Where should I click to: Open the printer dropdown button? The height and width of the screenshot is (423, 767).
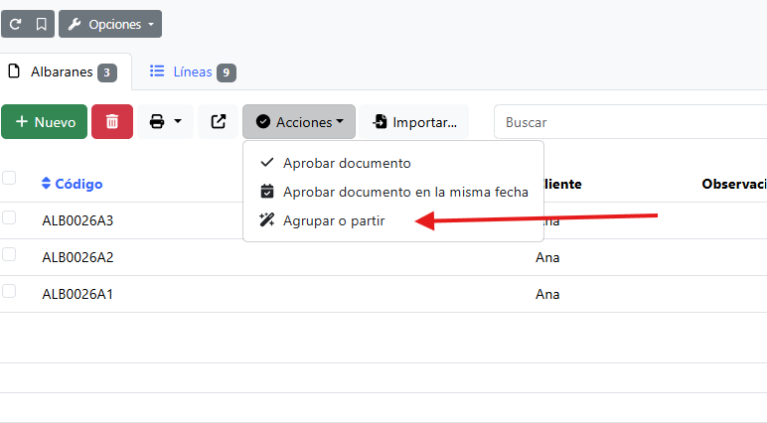point(165,122)
